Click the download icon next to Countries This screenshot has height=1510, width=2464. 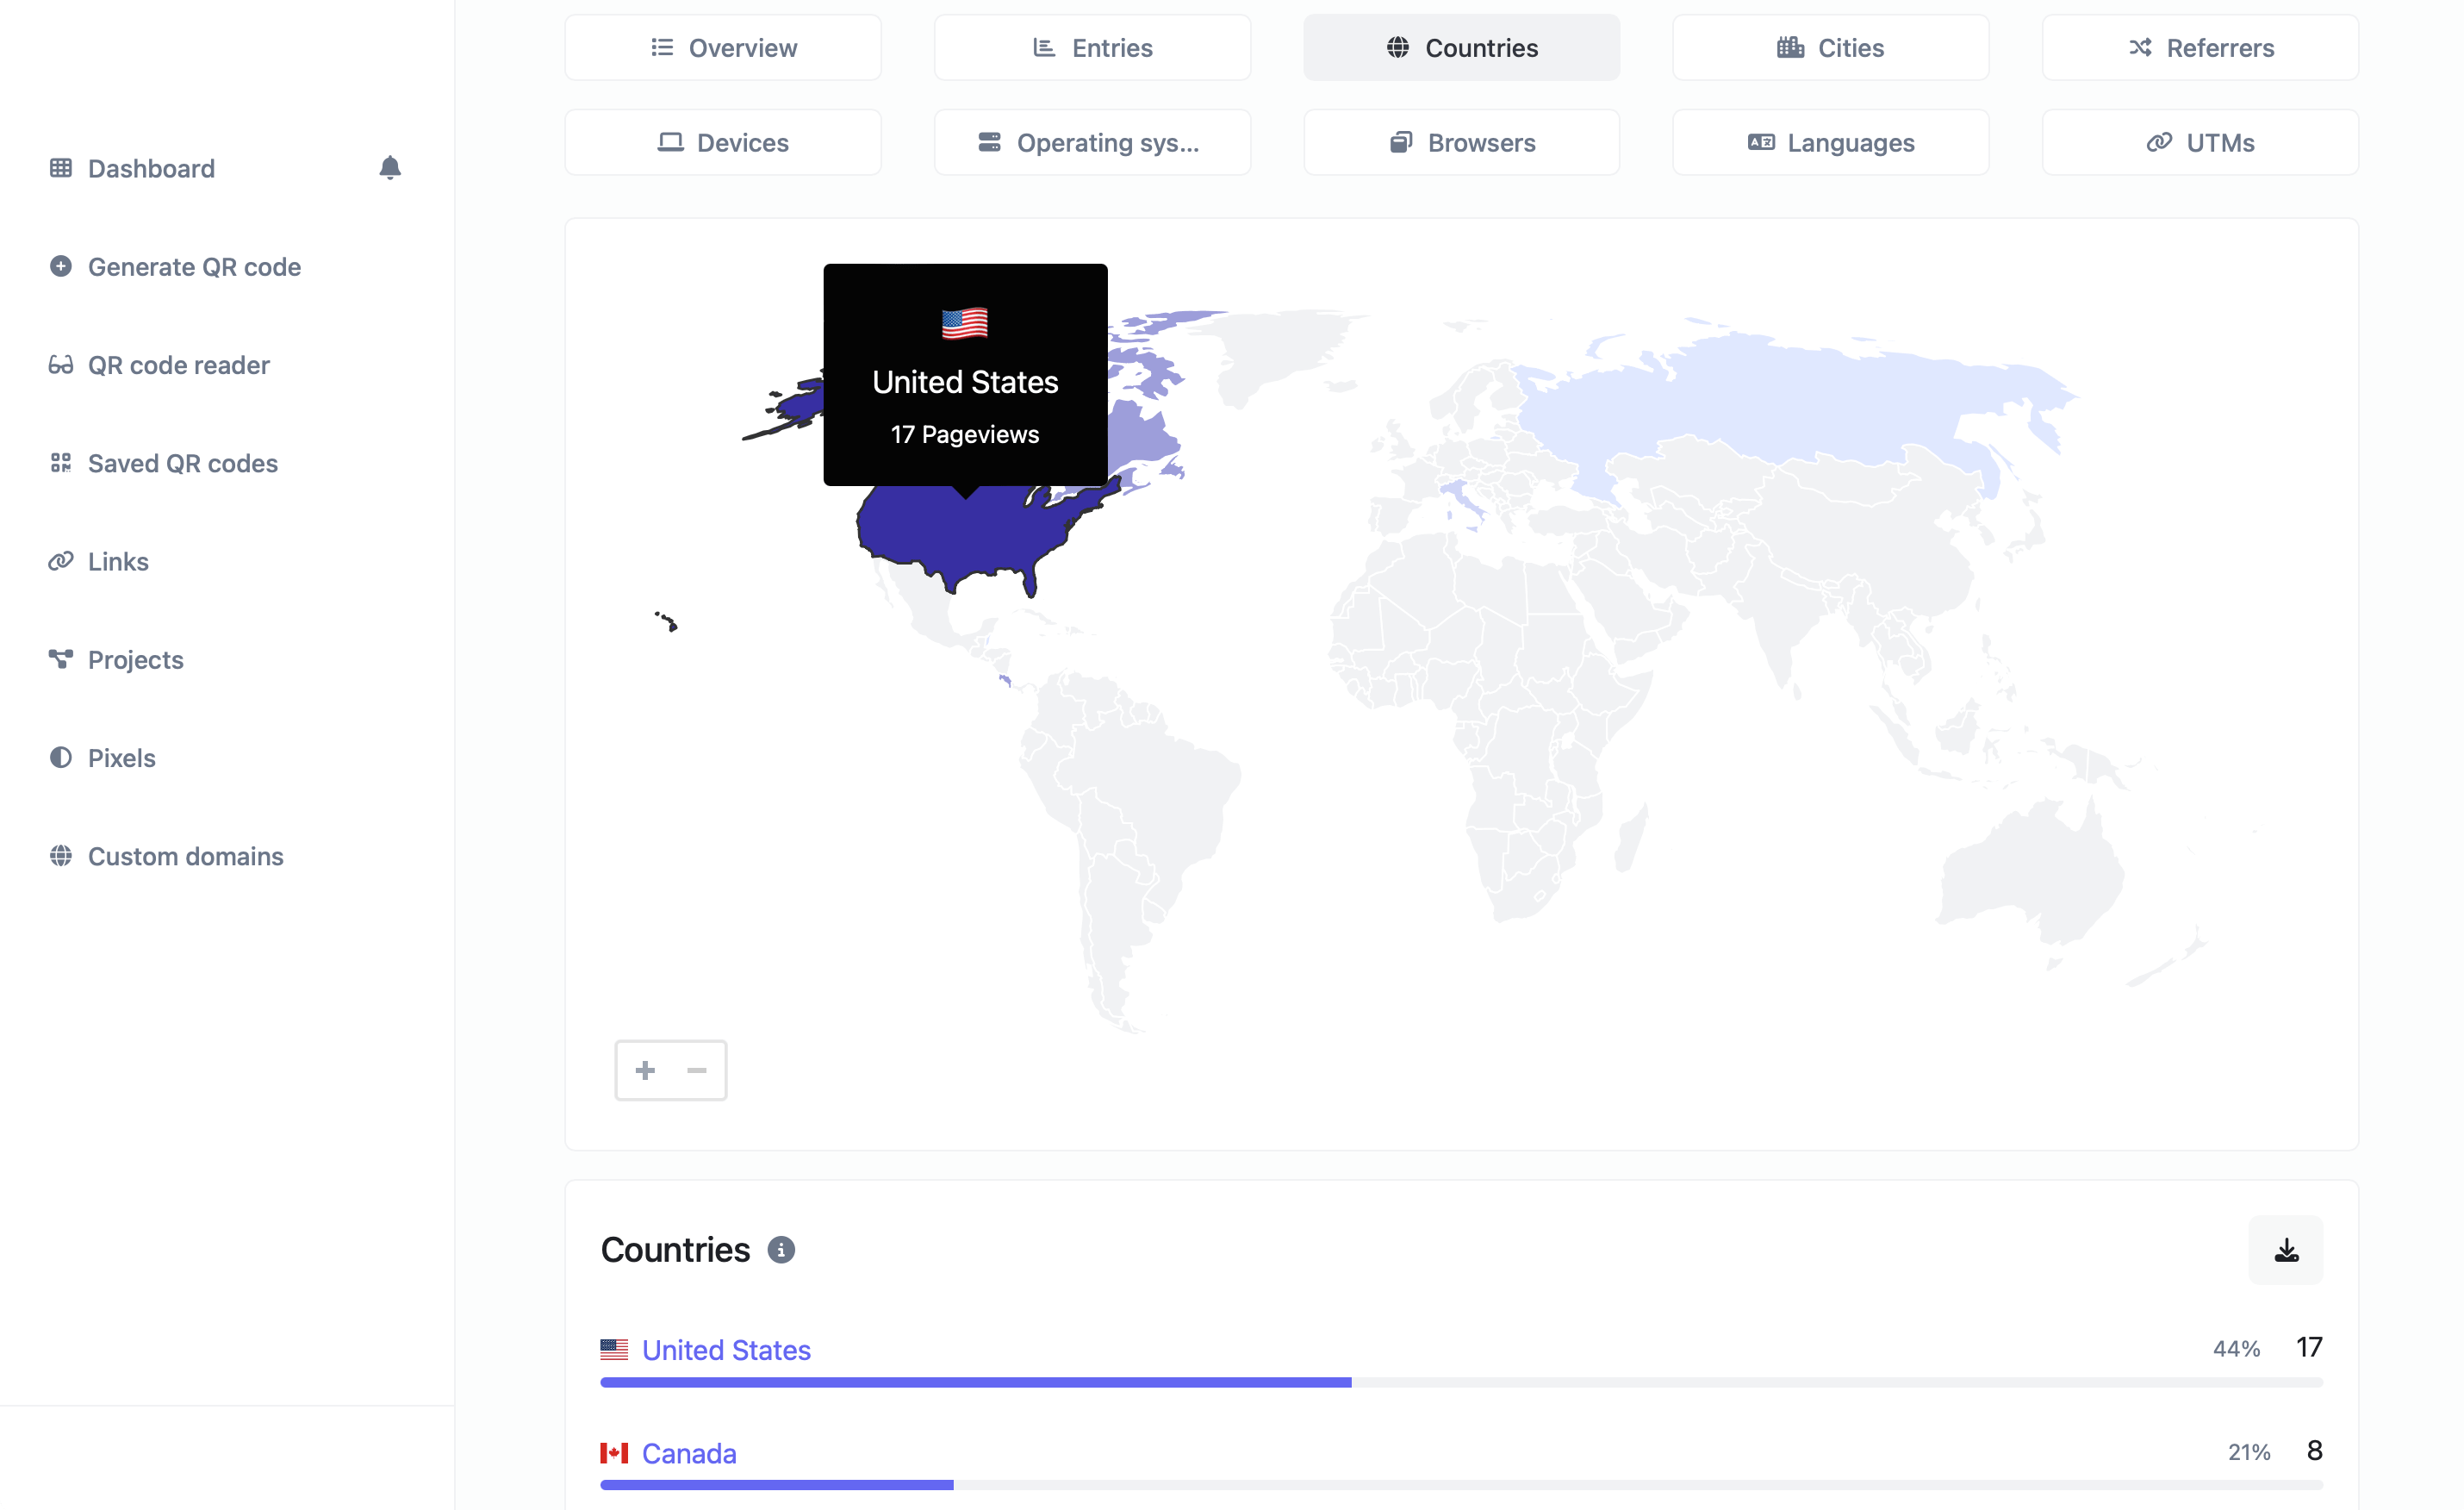click(x=2287, y=1250)
